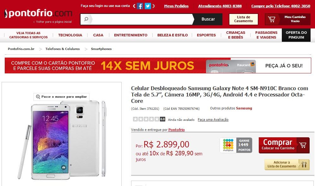The width and height of the screenshot is (315, 186).
Task: Click the Comprar button
Action: pos(284,145)
